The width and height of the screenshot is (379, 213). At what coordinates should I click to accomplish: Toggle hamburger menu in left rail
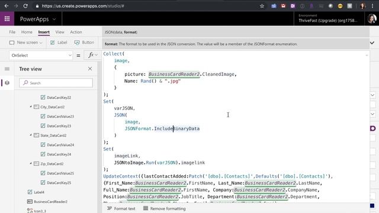coord(7,69)
